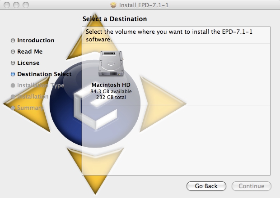Image resolution: width=280 pixels, height=198 pixels.
Task: Click the Read Me step bullet
Action: pyautogui.click(x=13, y=52)
